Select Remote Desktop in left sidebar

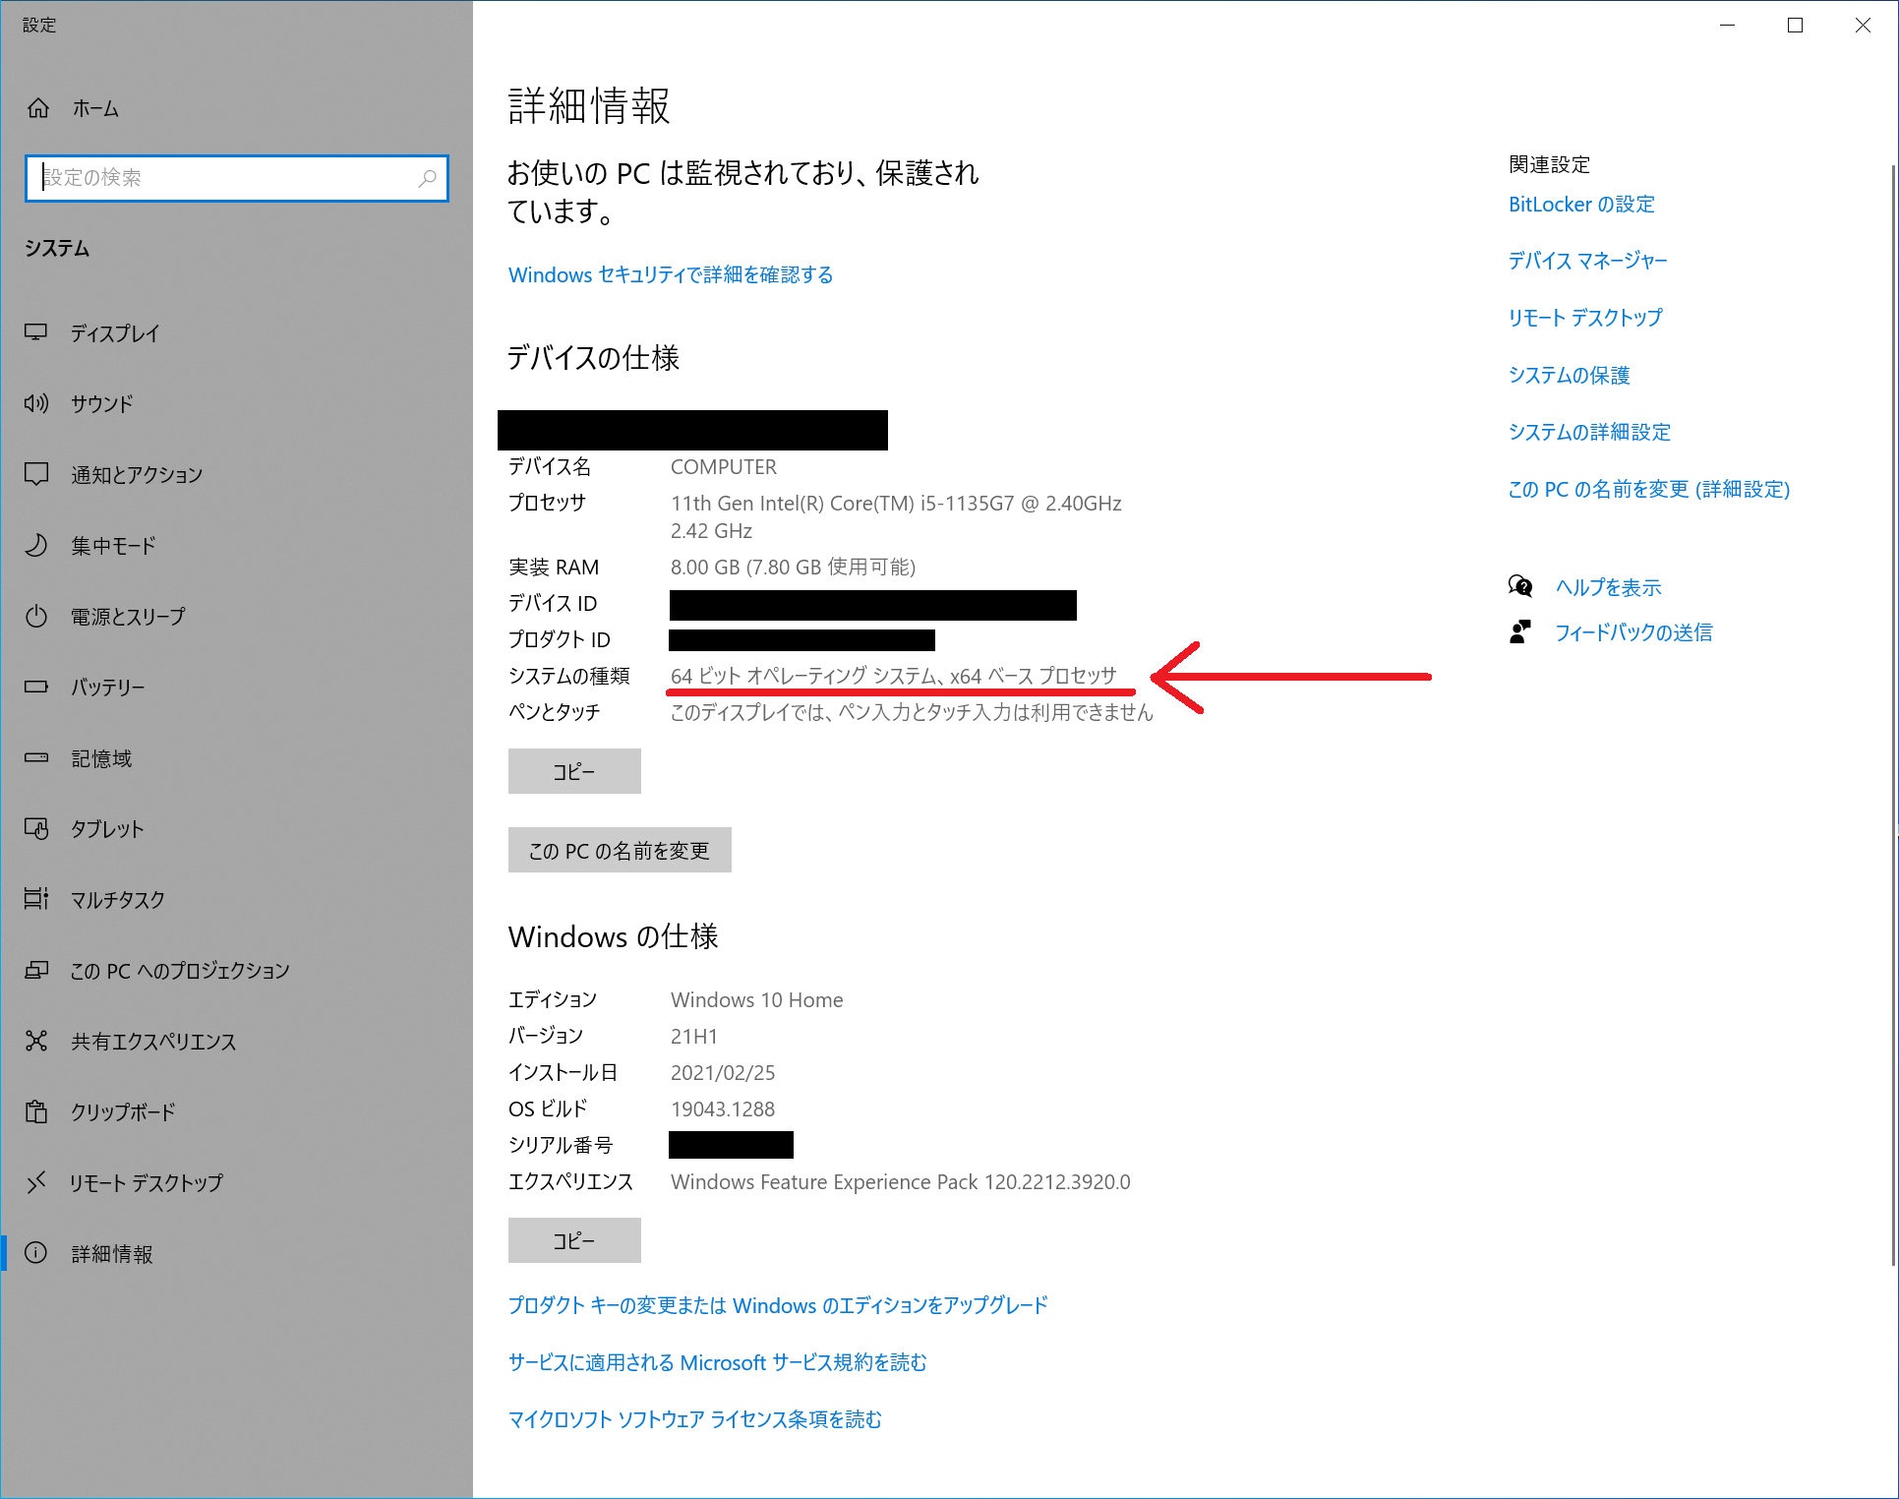click(x=146, y=1183)
